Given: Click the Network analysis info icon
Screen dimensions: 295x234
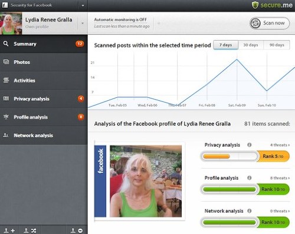Looking at the screenshot, I should click(x=249, y=211).
